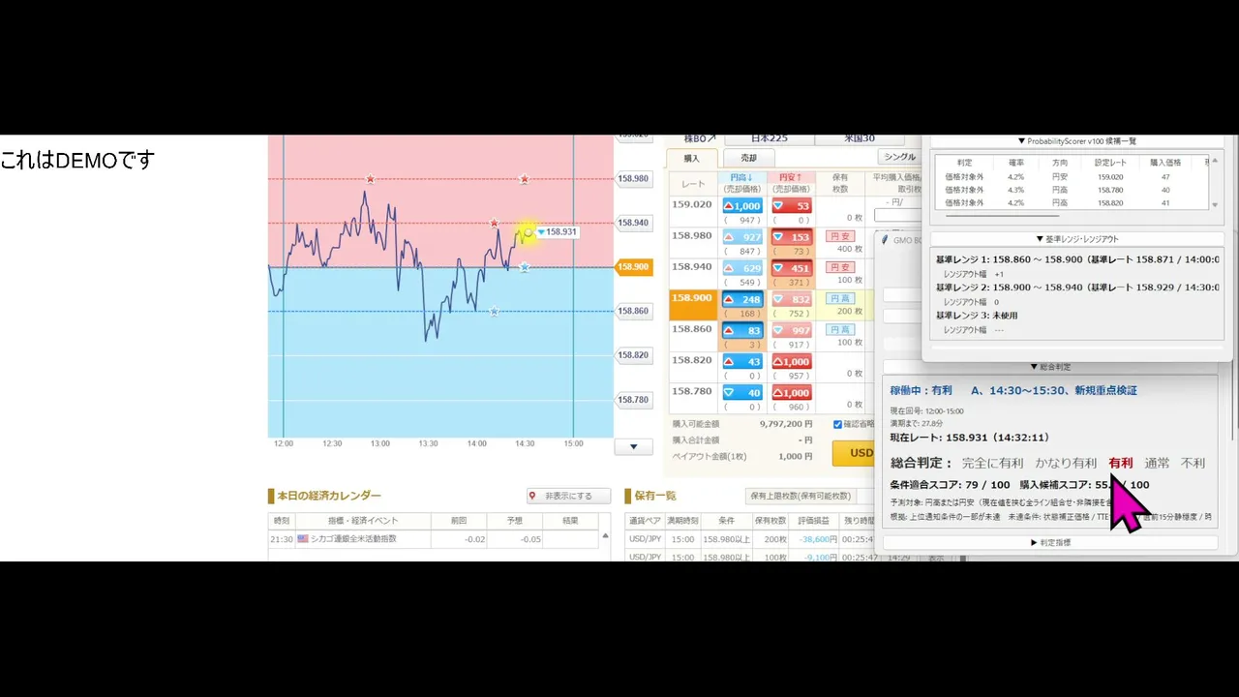The image size is (1239, 697).
Task: Click the 円安 holding badge in 158.980 row
Action: click(840, 236)
